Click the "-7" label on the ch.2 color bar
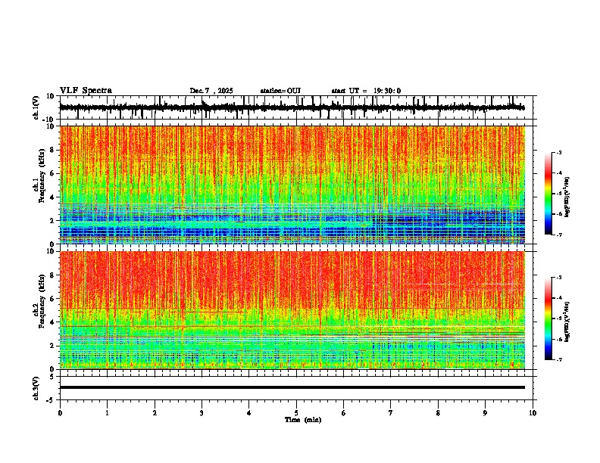This screenshot has height=463, width=600. click(559, 359)
